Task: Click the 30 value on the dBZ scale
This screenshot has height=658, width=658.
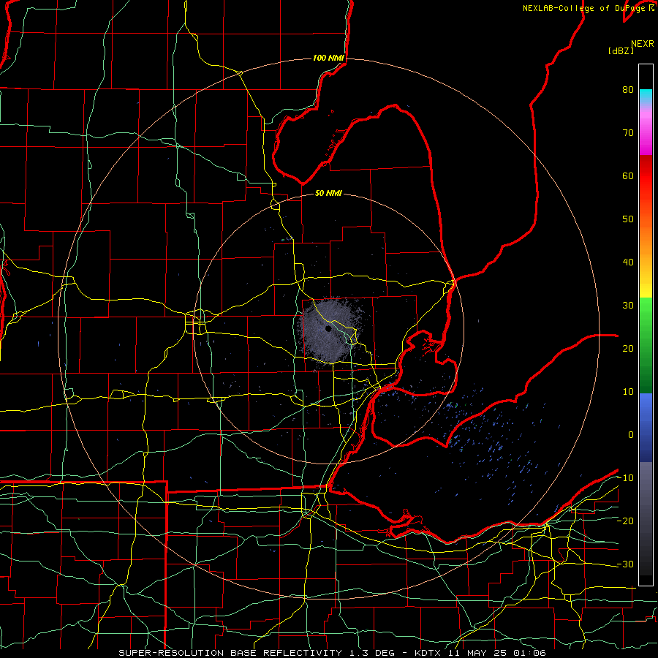Action: click(628, 305)
